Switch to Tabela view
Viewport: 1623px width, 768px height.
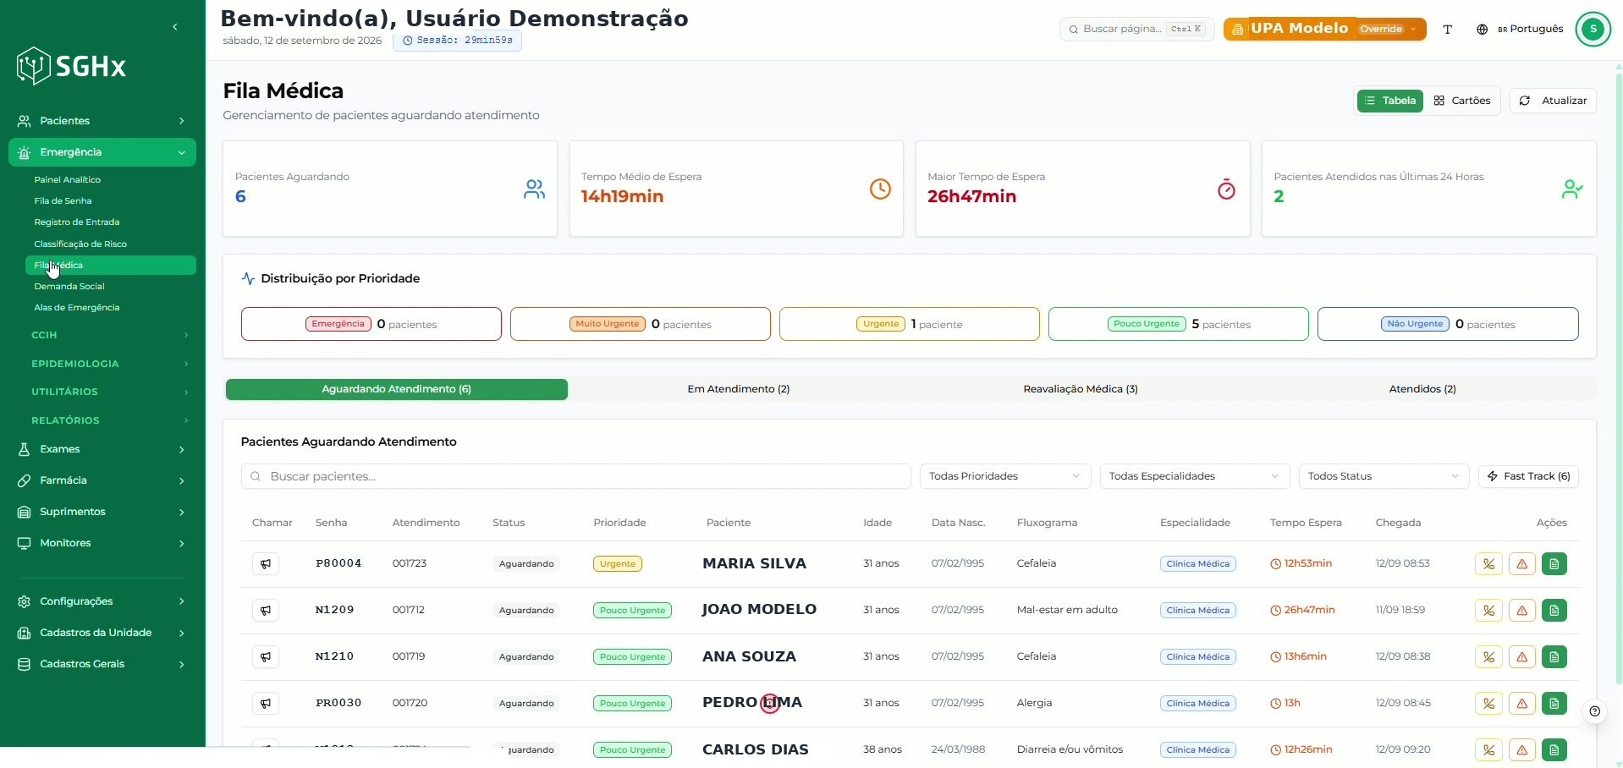point(1390,101)
